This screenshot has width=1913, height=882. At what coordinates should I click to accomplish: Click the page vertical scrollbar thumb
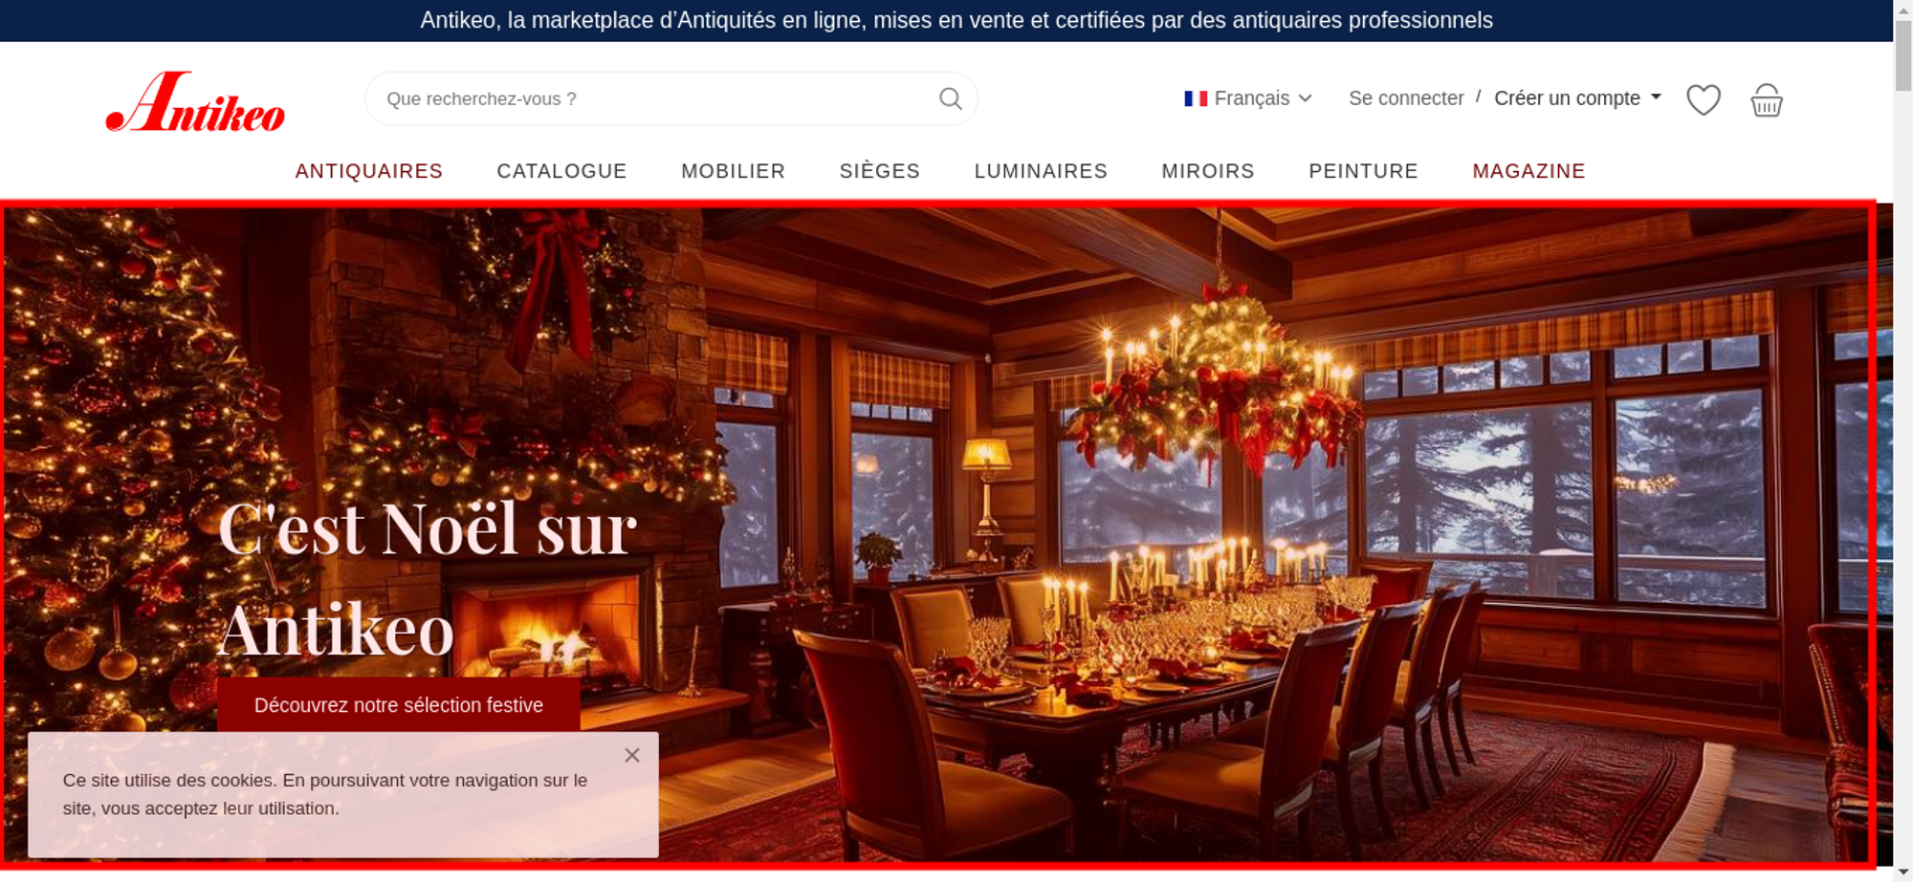(1903, 54)
